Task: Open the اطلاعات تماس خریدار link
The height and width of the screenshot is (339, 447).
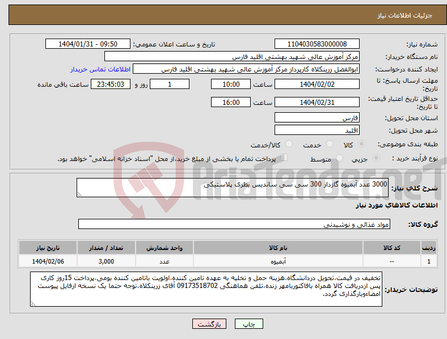Action: coord(100,69)
